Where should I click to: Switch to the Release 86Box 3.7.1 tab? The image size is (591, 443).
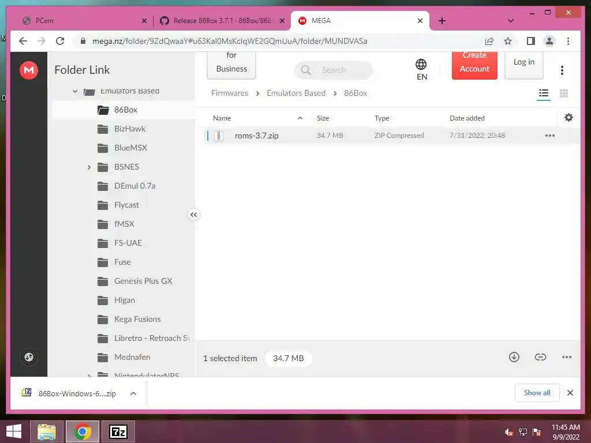[222, 21]
